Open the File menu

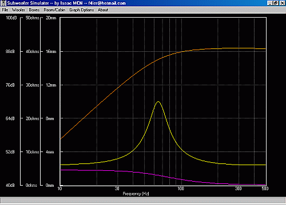coord(5,10)
